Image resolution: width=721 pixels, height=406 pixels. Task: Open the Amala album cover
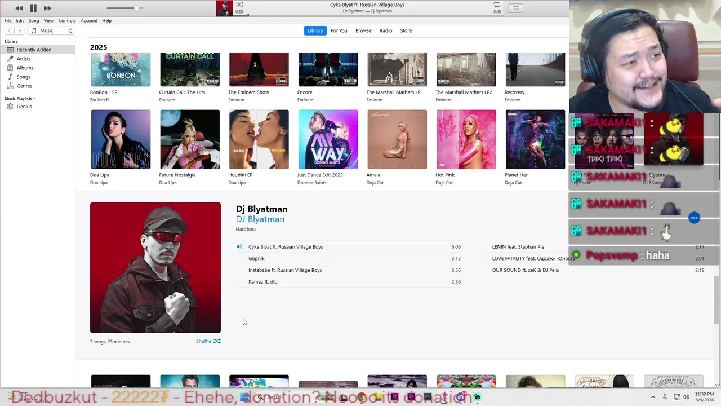click(397, 139)
